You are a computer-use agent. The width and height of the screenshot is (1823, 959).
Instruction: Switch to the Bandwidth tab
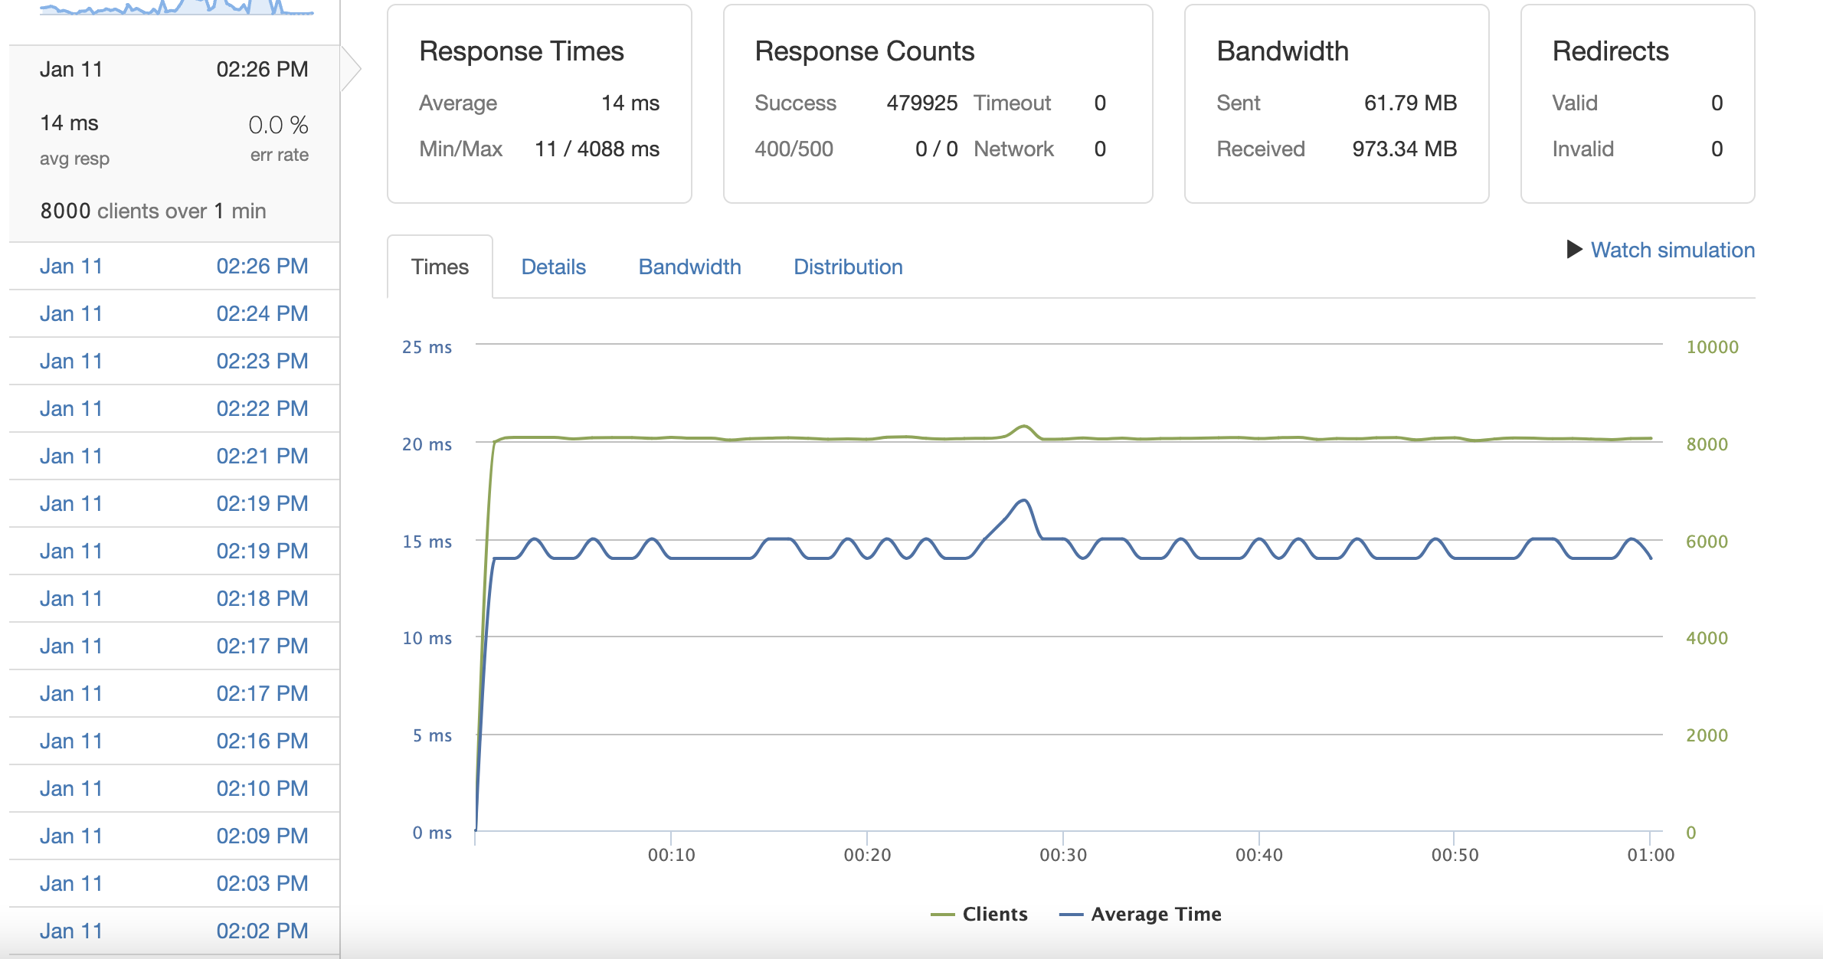[689, 267]
